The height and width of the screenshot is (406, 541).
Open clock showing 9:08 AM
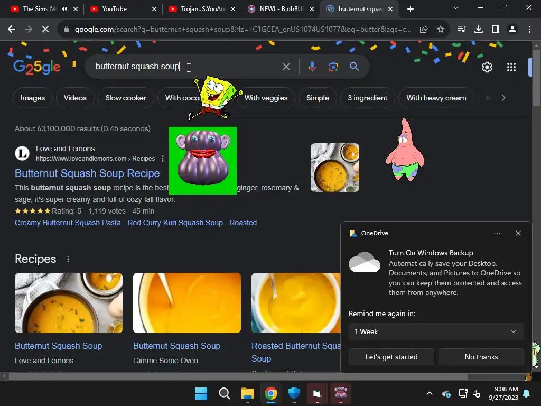coord(503,393)
